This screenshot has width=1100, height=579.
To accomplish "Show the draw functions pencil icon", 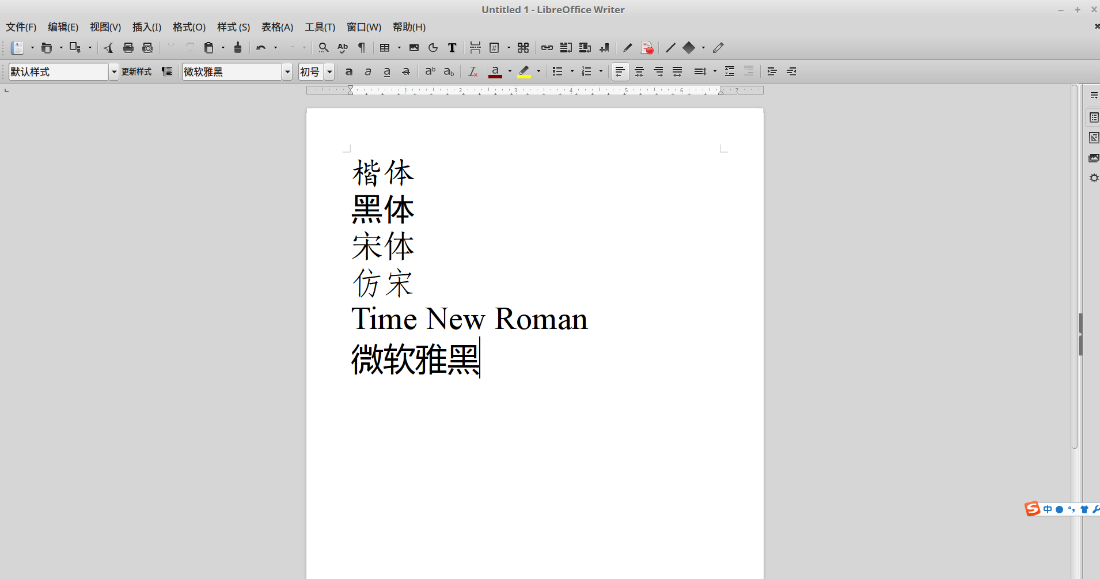I will pyautogui.click(x=718, y=48).
